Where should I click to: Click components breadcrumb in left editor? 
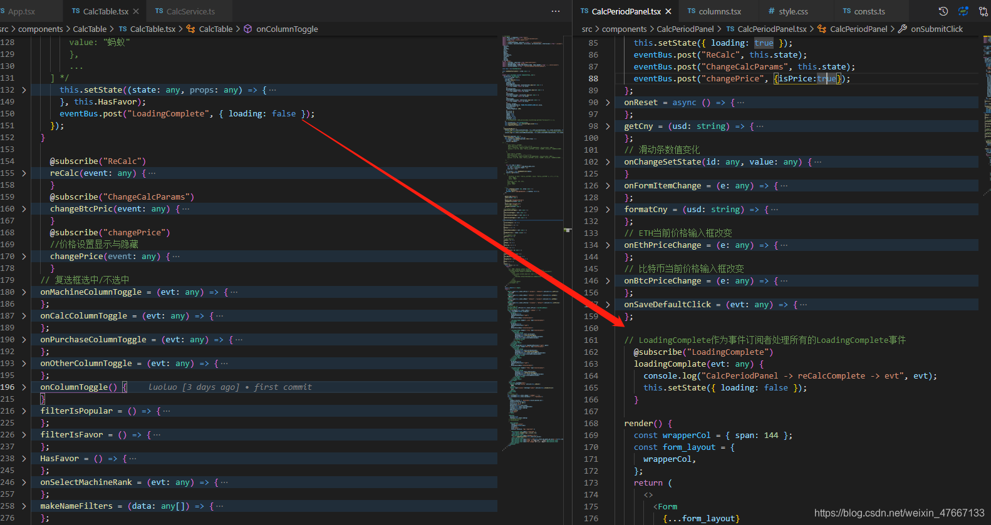tap(40, 29)
